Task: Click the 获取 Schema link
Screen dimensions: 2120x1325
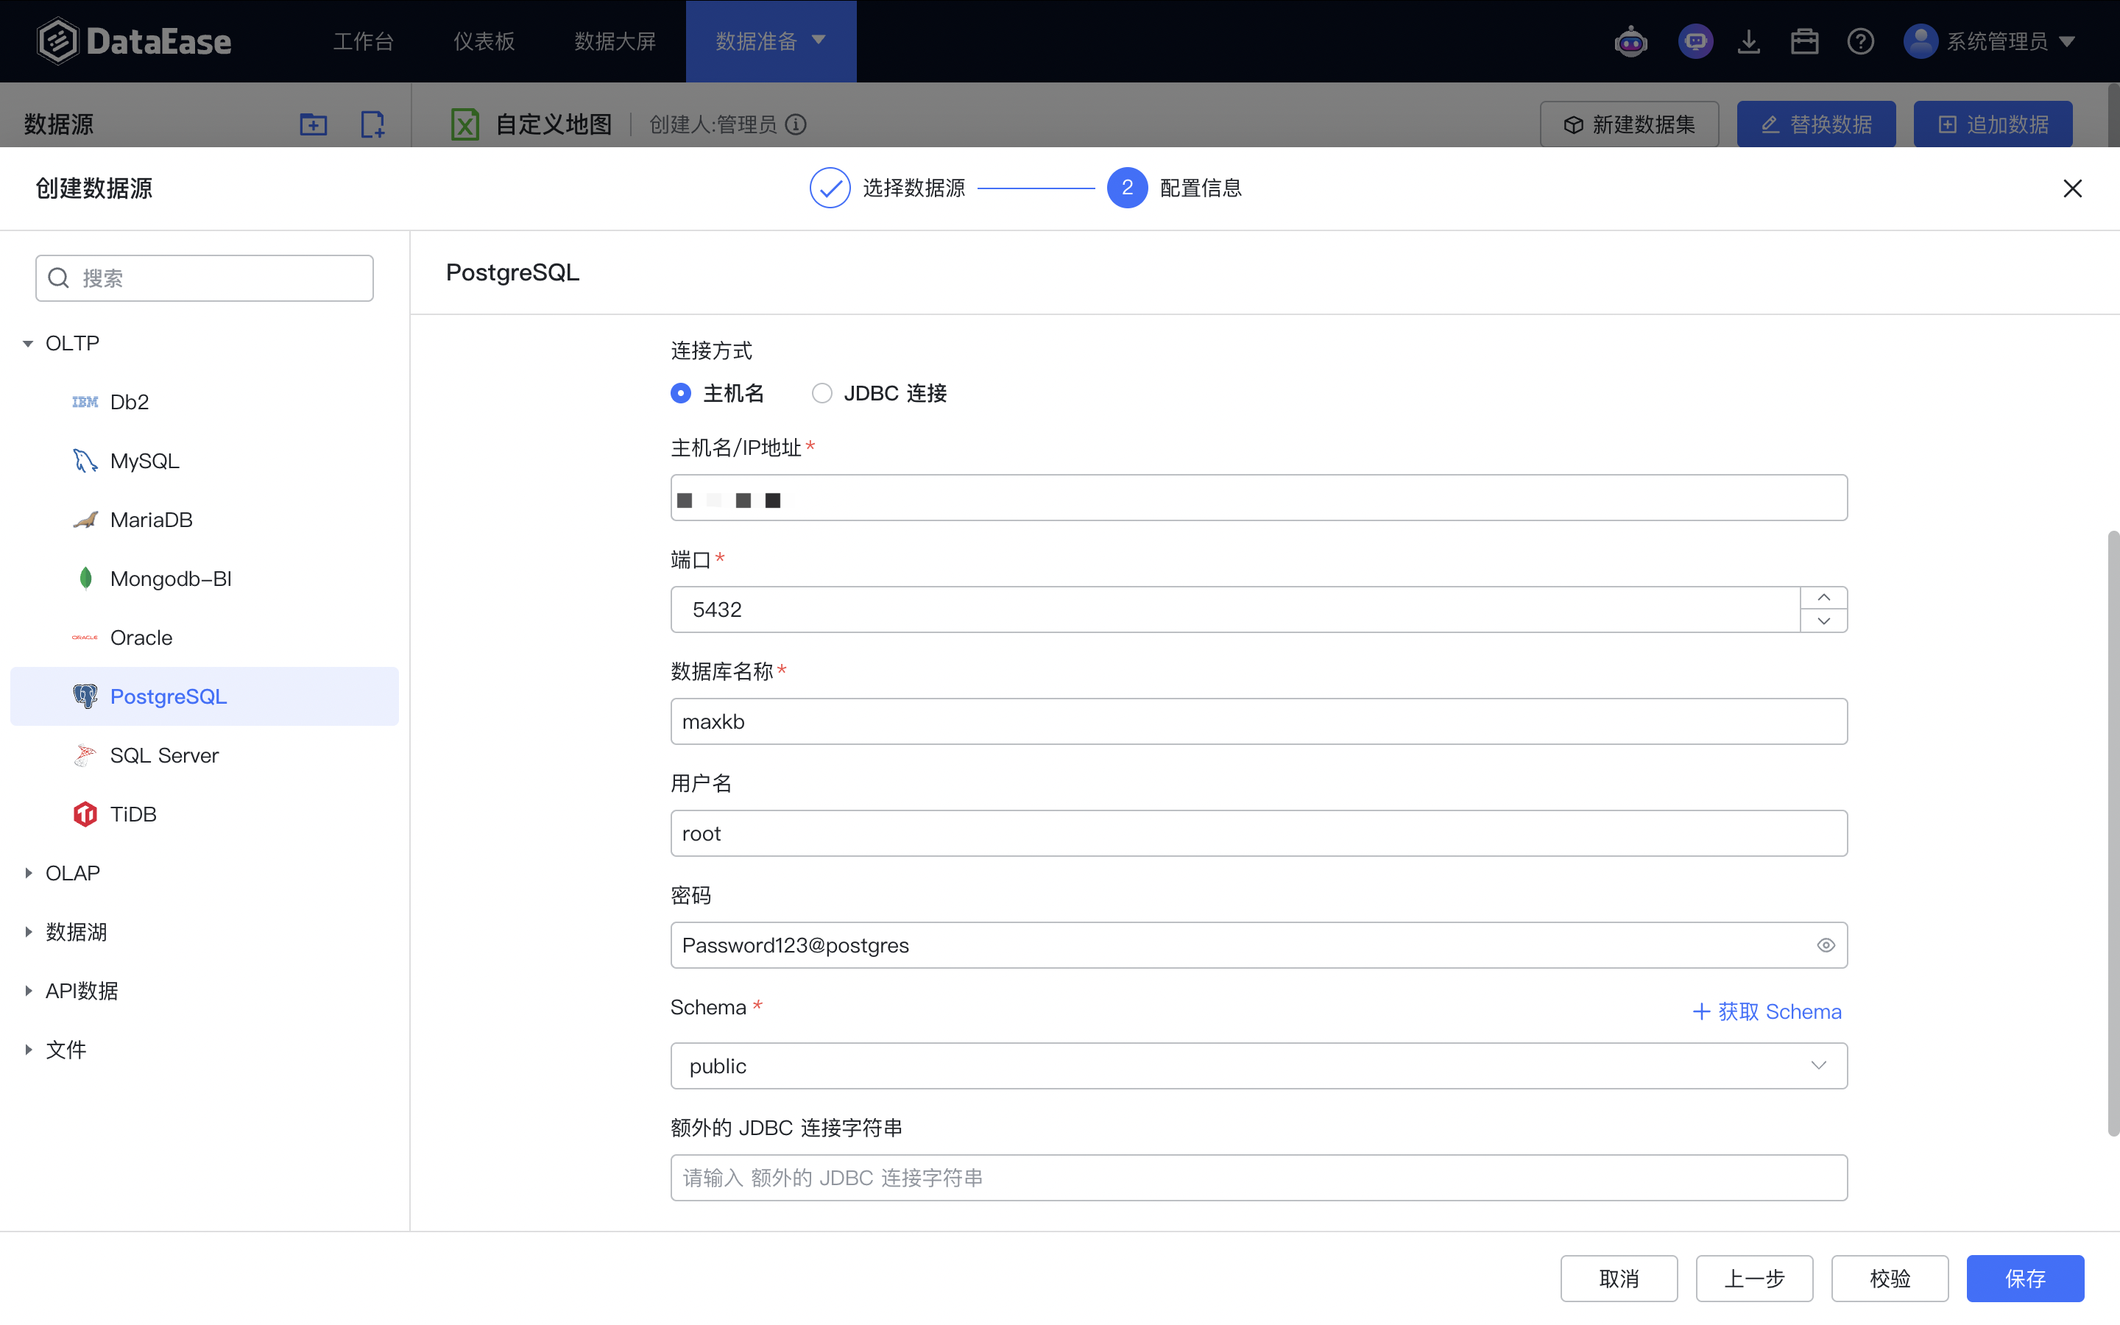Action: pyautogui.click(x=1767, y=1011)
